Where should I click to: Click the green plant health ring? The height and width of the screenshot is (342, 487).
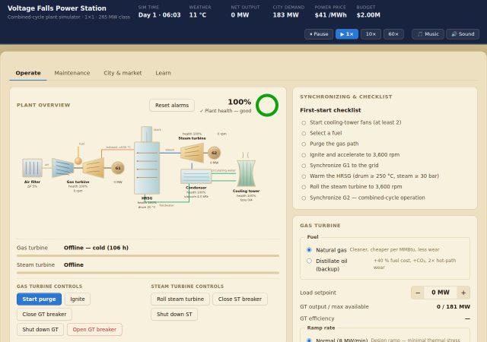(267, 105)
